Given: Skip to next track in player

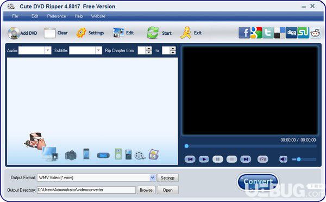Looking at the screenshot, I should [246, 160].
